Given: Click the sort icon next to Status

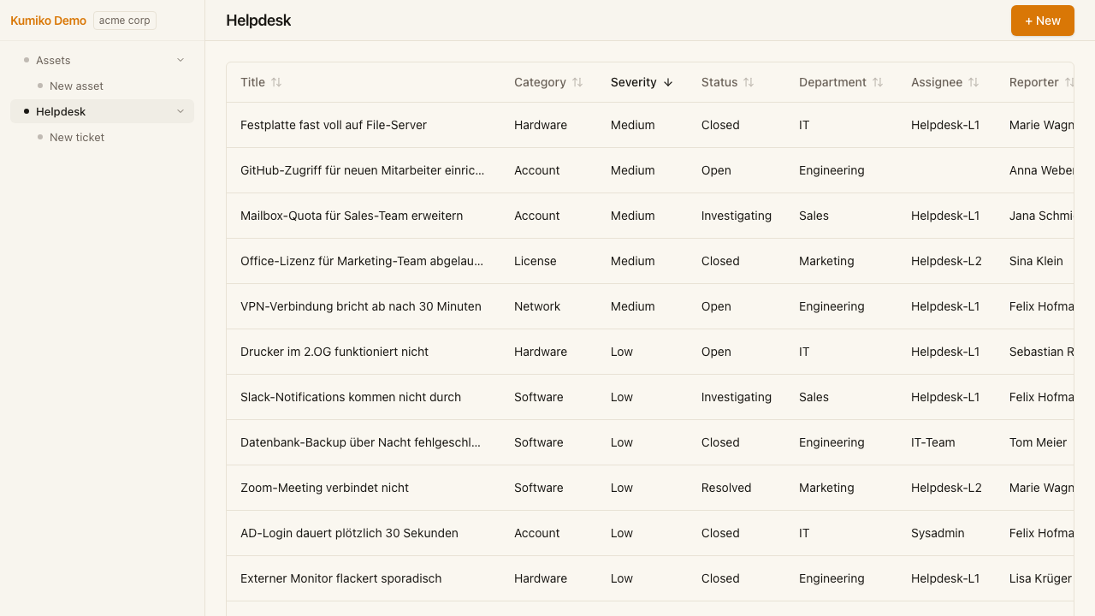Looking at the screenshot, I should 749,82.
